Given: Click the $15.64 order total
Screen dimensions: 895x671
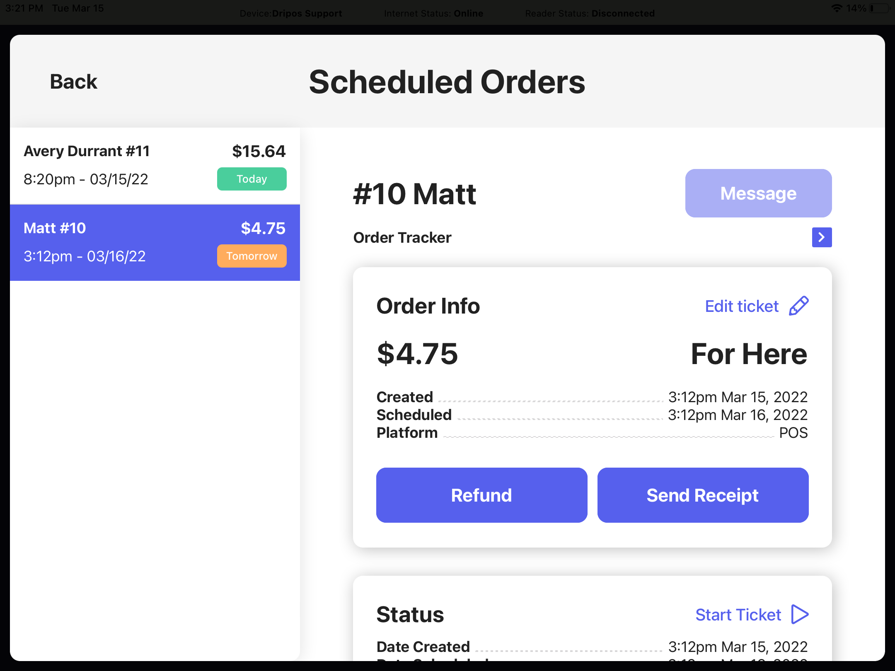Looking at the screenshot, I should coord(259,151).
